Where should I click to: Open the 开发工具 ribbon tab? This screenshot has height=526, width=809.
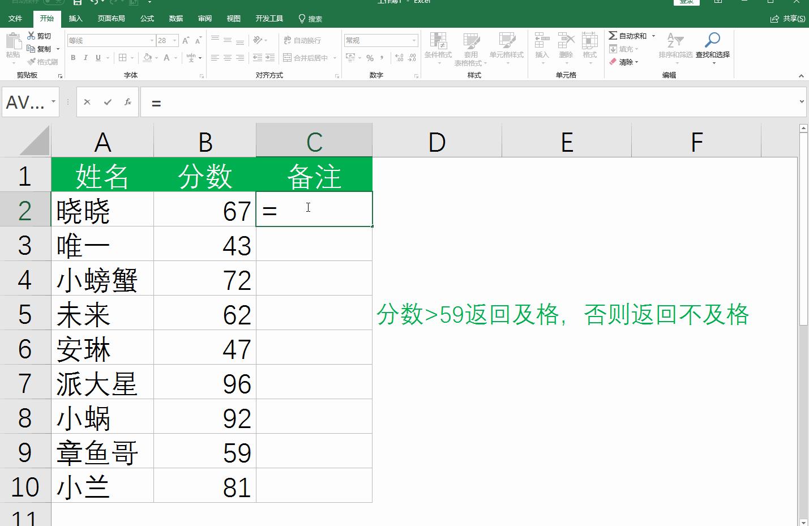click(269, 18)
